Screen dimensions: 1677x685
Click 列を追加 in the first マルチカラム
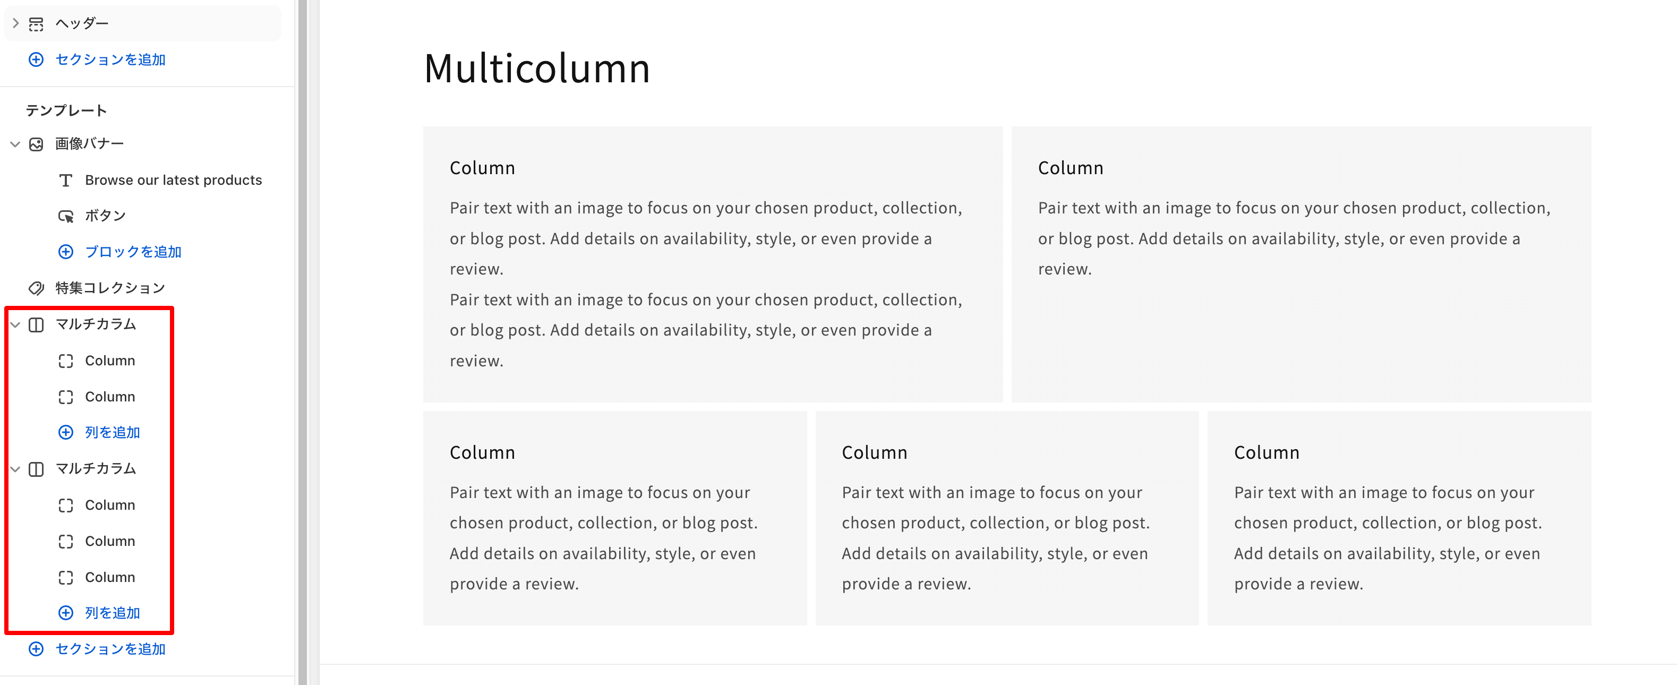pyautogui.click(x=112, y=432)
